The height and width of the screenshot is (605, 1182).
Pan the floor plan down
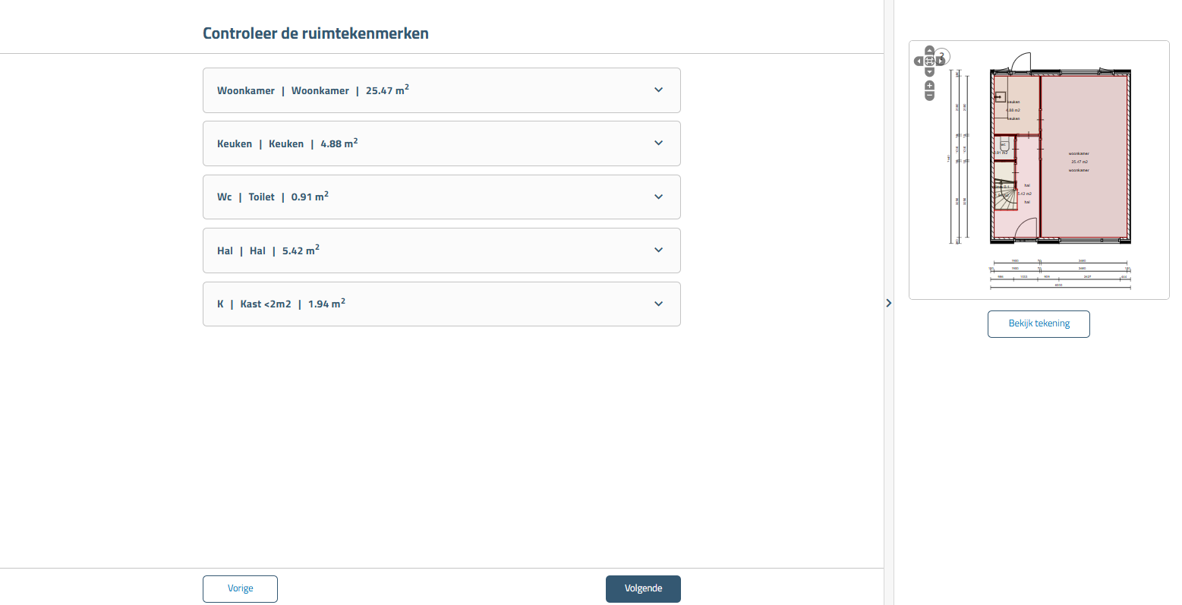click(930, 72)
